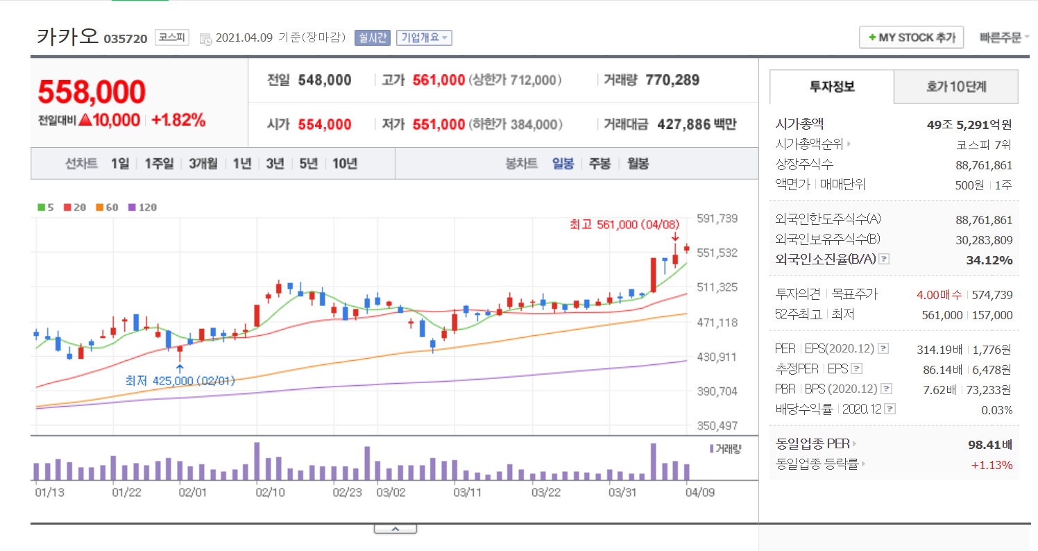Click the 동일업종 PER value 98.41배
Screen dimensions: 1038x551
pos(990,444)
